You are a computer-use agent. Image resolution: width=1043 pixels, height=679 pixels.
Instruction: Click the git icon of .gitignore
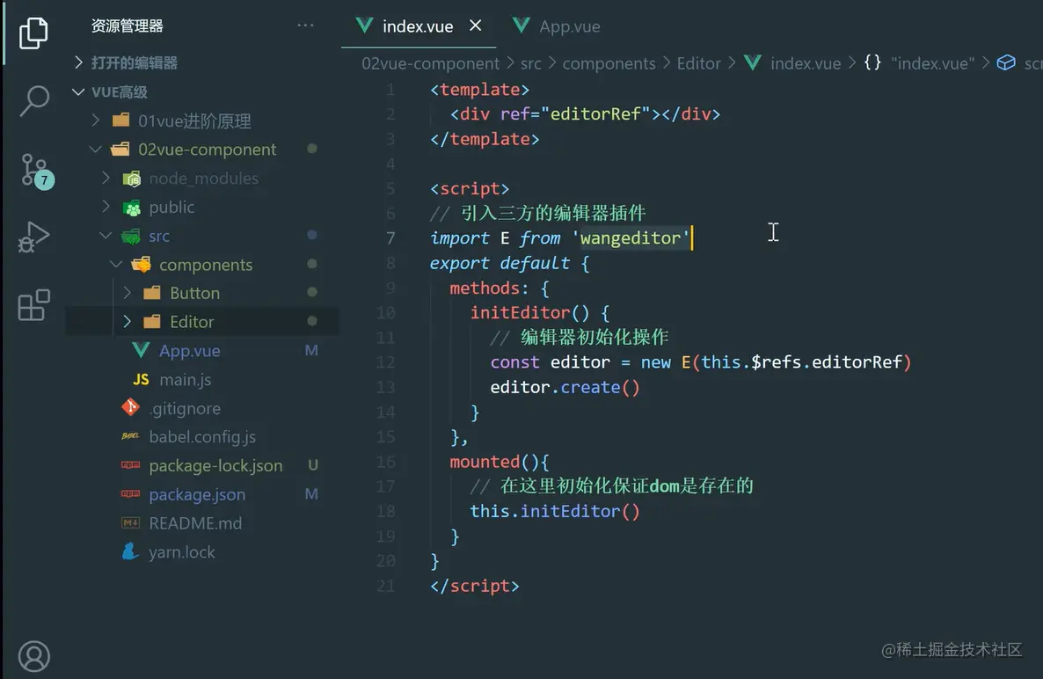pyautogui.click(x=130, y=407)
